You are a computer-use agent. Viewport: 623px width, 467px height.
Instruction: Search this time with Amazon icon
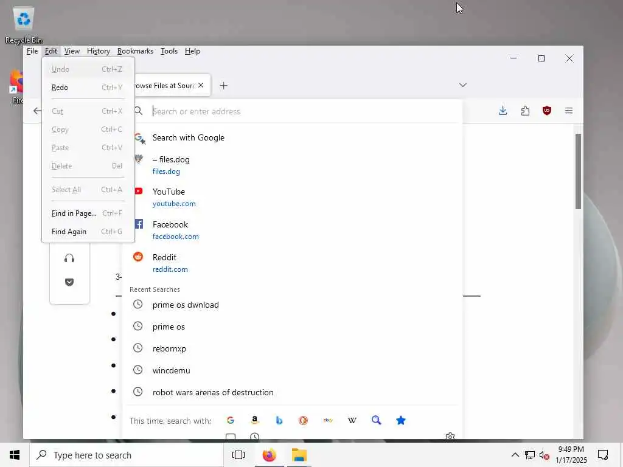[x=255, y=420]
